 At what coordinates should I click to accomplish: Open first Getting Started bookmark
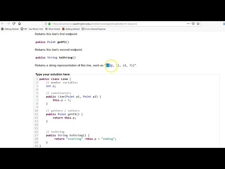click(x=10, y=29)
